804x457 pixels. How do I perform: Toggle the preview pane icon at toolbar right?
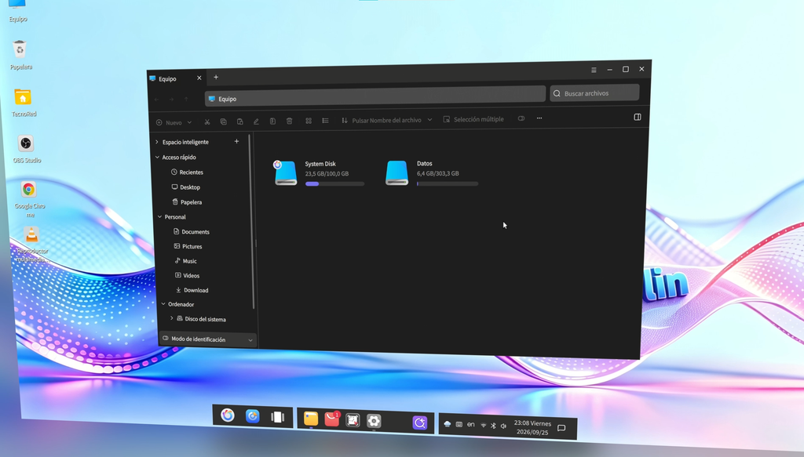638,118
